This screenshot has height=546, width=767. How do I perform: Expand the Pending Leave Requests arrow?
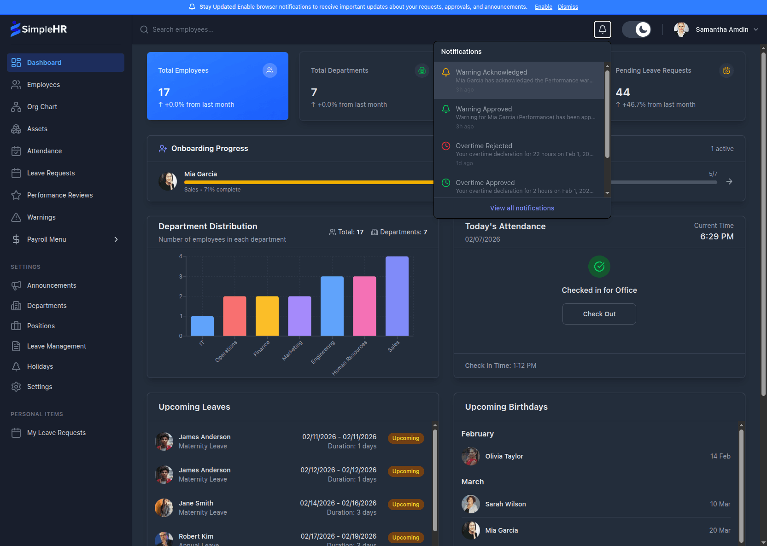tap(730, 182)
